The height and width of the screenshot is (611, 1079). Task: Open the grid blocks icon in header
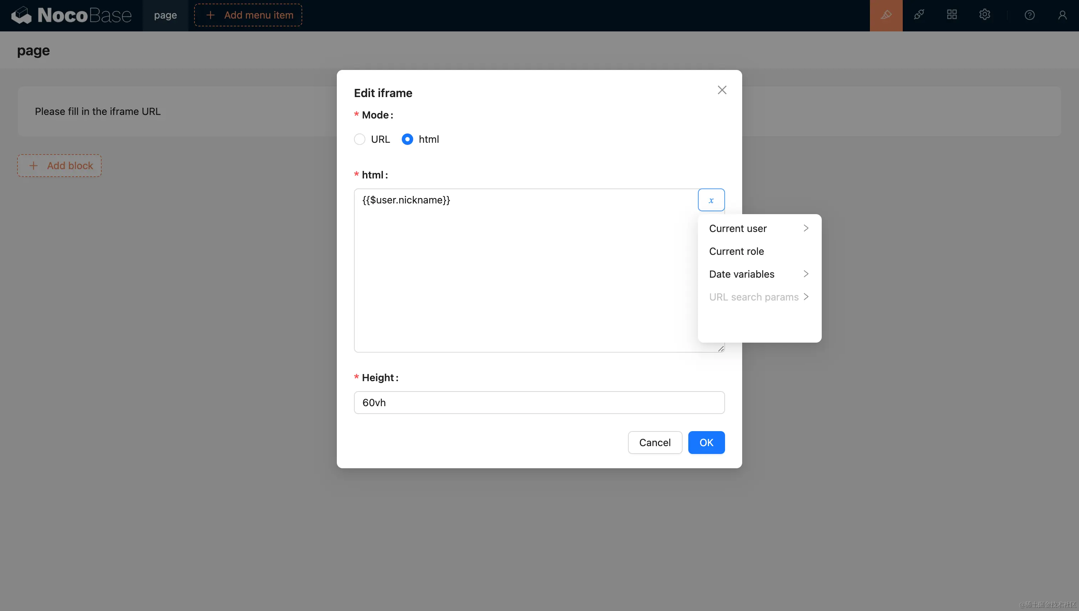click(x=952, y=15)
